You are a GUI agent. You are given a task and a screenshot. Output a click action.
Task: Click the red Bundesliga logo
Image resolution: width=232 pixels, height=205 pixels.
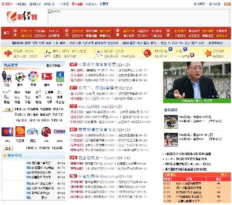(x=47, y=77)
